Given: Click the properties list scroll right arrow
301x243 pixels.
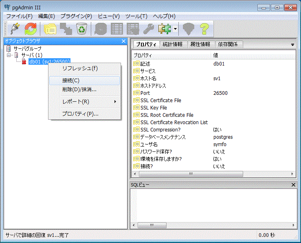Looking at the screenshot, I should tap(292, 174).
